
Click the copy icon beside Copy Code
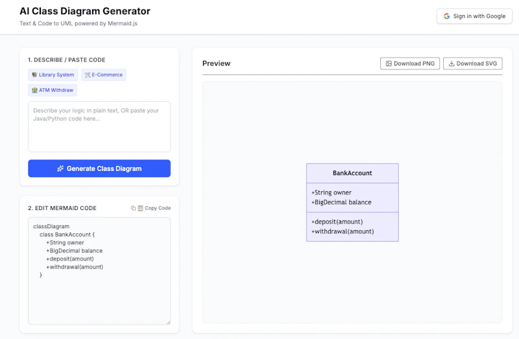click(133, 208)
